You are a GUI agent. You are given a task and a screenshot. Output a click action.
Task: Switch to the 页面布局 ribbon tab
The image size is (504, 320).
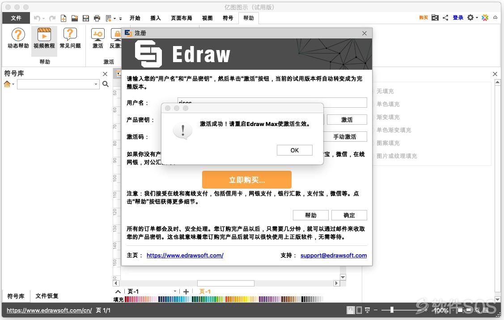tap(182, 18)
